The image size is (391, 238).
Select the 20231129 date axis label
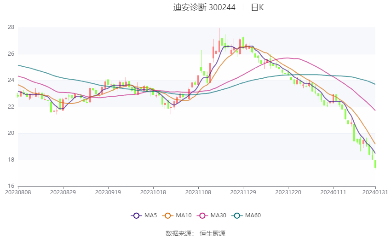tap(243, 192)
